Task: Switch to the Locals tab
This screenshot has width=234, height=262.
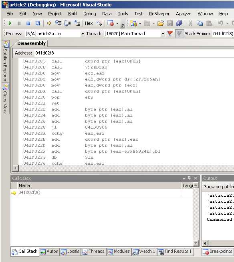Action: pos(70,252)
